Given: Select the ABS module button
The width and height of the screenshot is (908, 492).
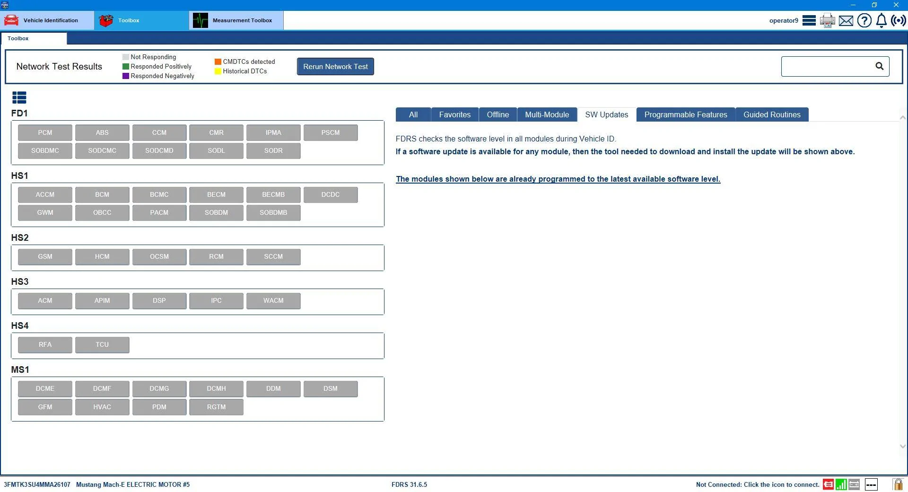Looking at the screenshot, I should point(102,132).
